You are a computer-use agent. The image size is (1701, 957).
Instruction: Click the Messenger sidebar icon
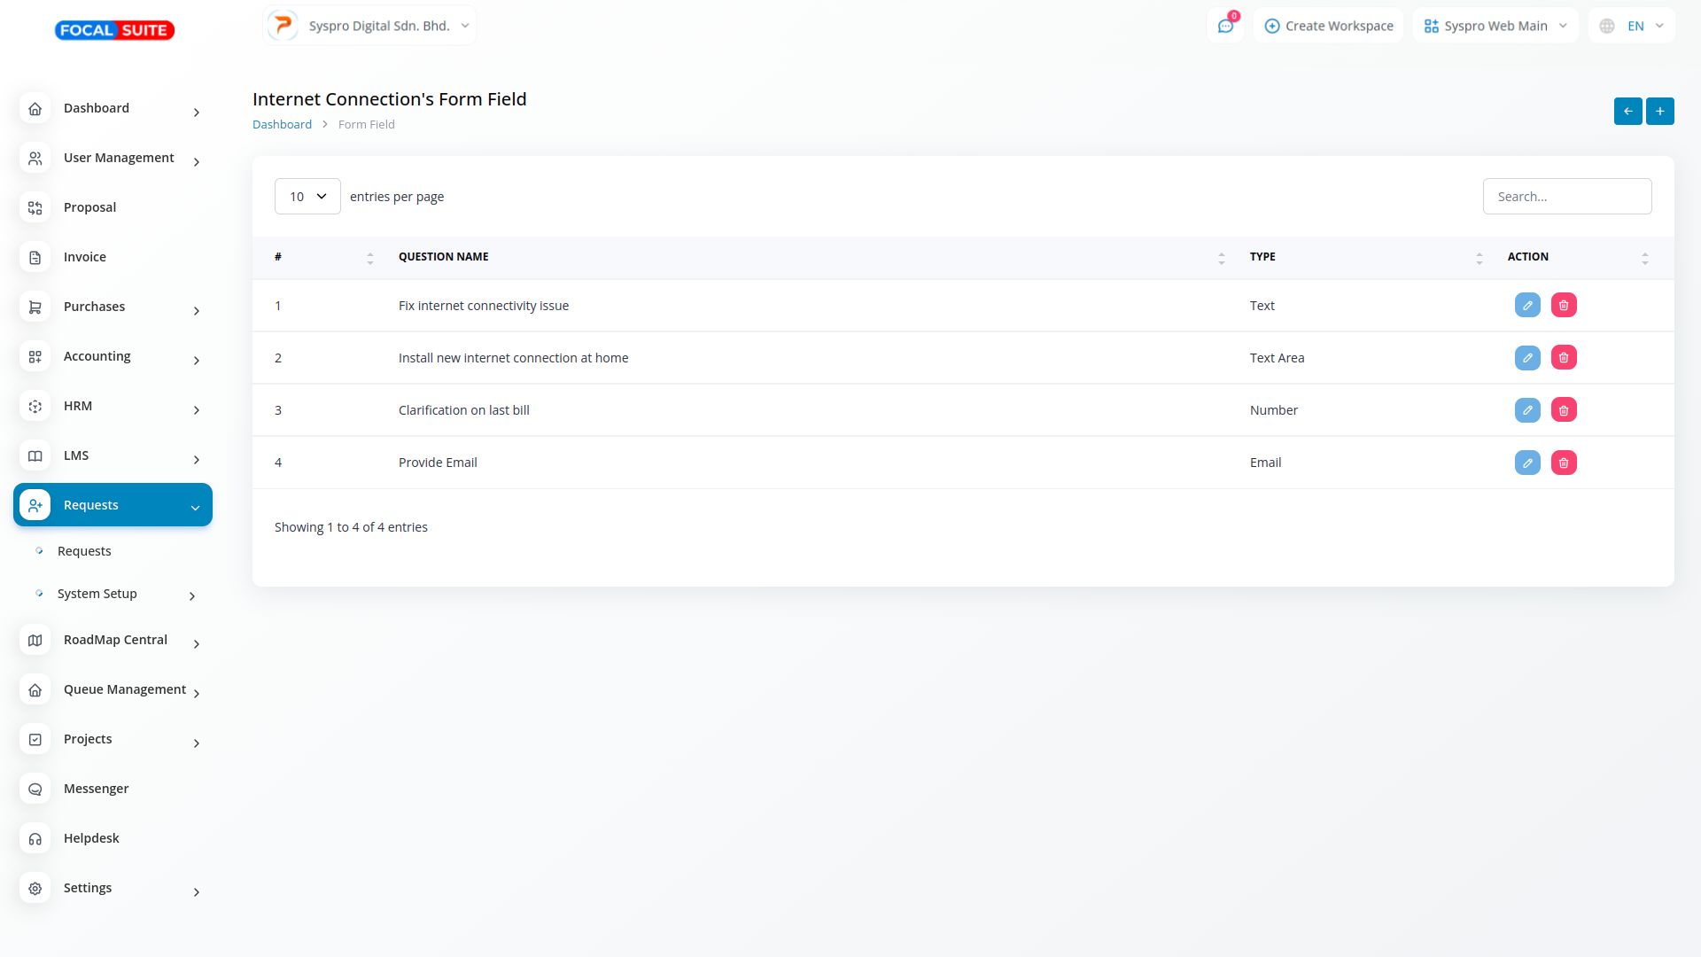(x=35, y=789)
